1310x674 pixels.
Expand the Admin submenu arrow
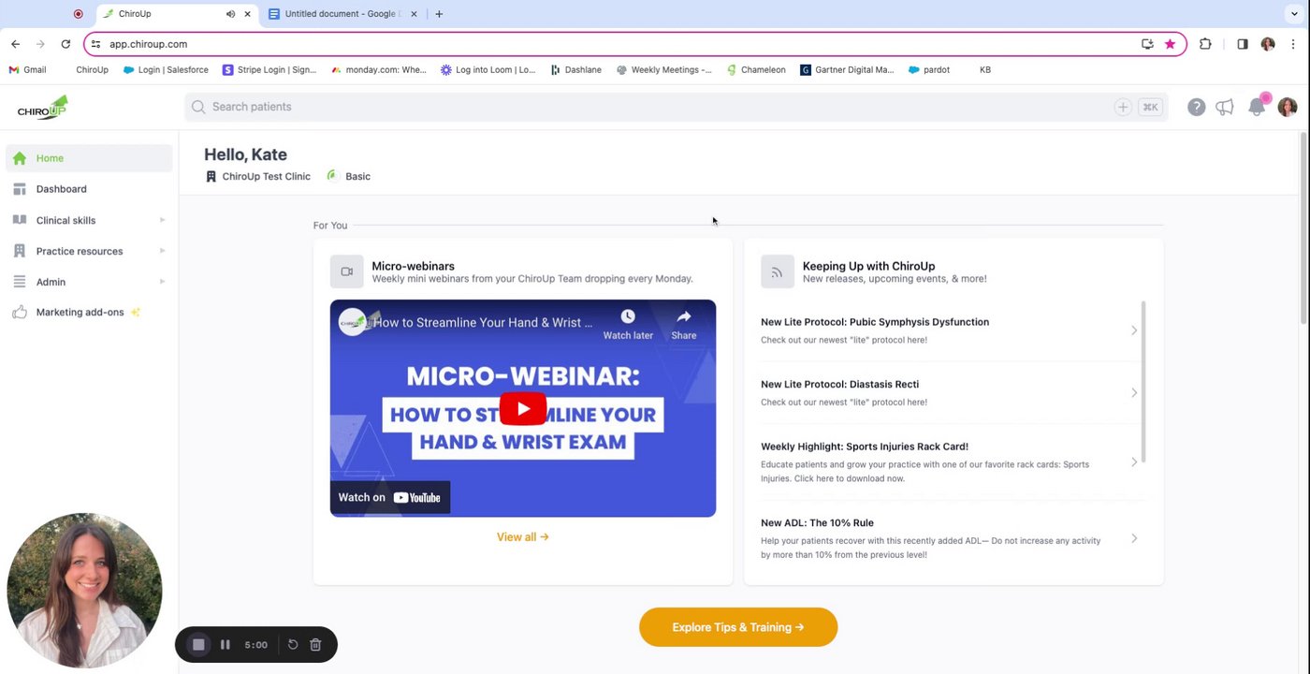(162, 282)
